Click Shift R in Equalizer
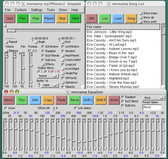The image size is (168, 159). (101, 100)
